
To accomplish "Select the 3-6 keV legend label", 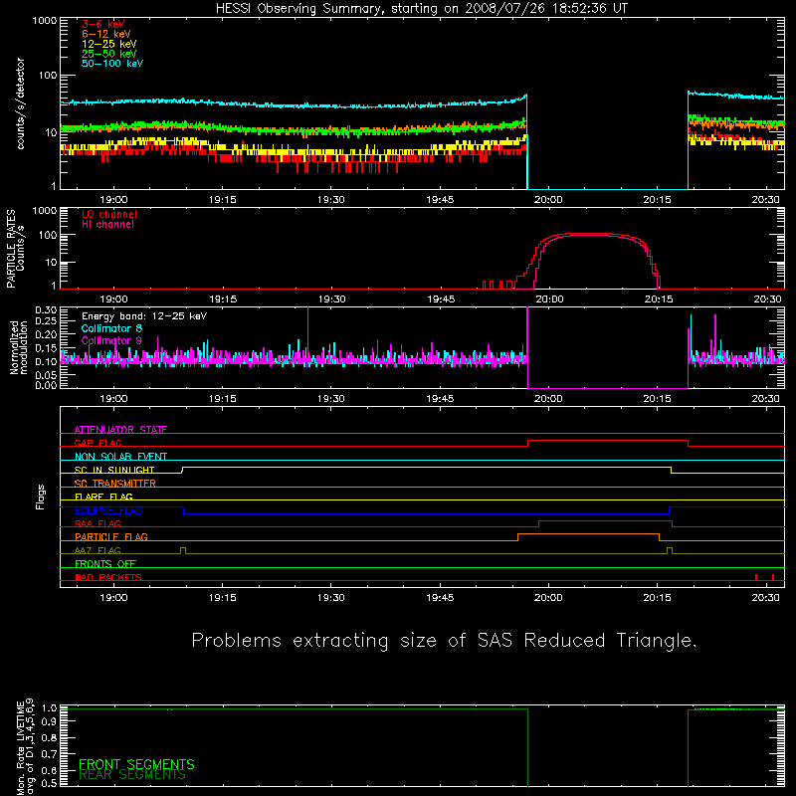I will coord(103,24).
